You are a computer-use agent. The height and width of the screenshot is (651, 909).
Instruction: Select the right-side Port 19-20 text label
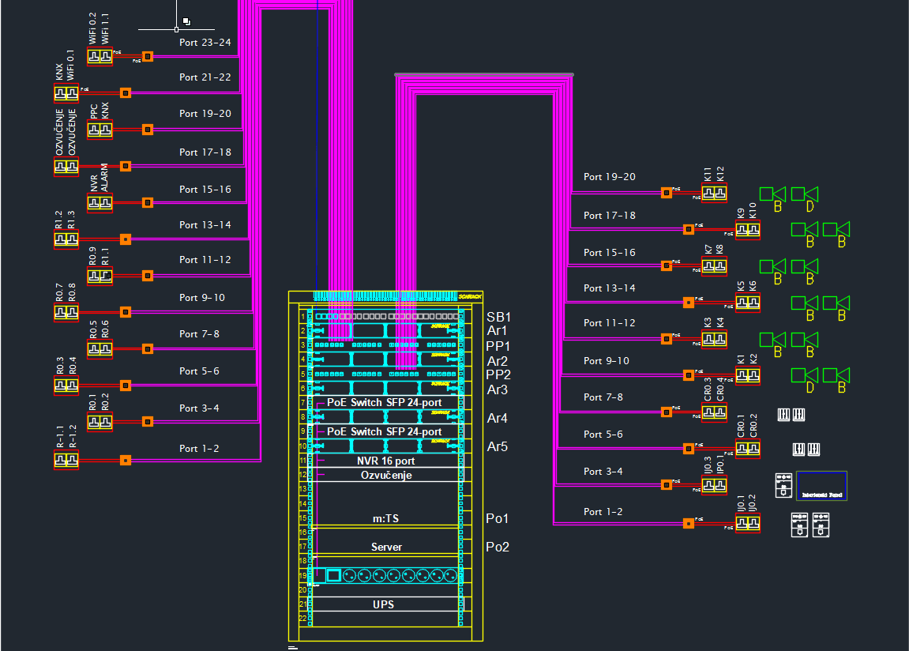pyautogui.click(x=609, y=177)
